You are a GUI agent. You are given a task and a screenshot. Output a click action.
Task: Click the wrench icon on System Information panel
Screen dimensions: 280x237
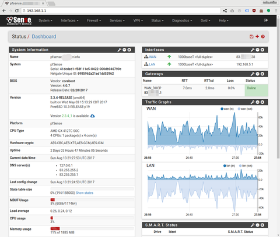tap(120, 50)
